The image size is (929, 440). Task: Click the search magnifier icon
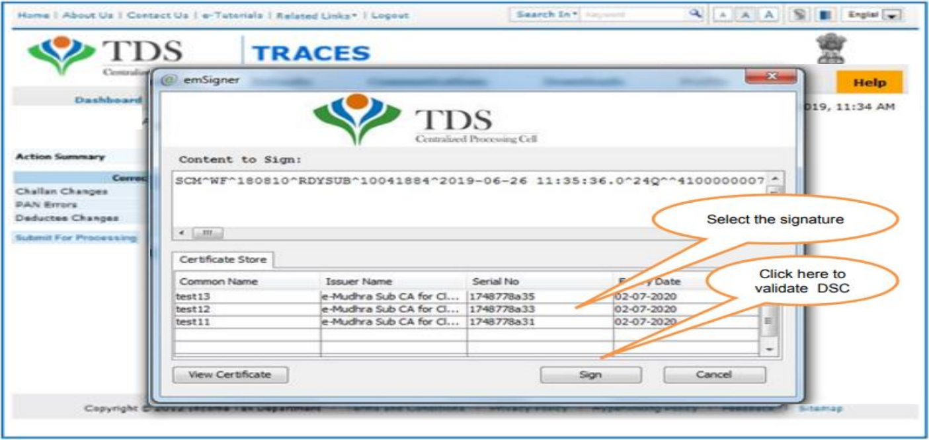coord(694,14)
